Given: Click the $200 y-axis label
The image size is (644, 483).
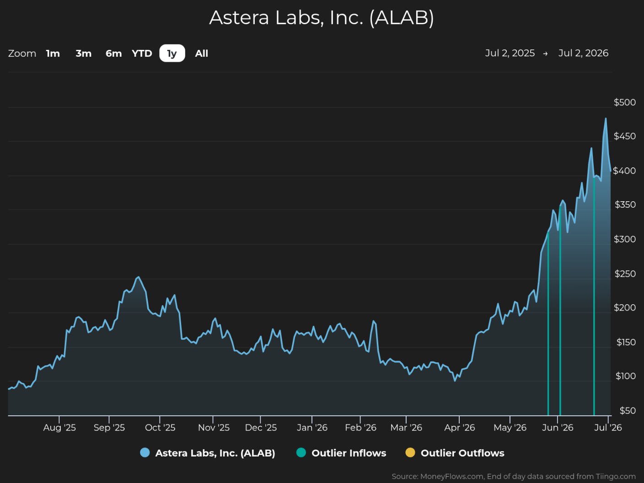Looking at the screenshot, I should [x=625, y=308].
